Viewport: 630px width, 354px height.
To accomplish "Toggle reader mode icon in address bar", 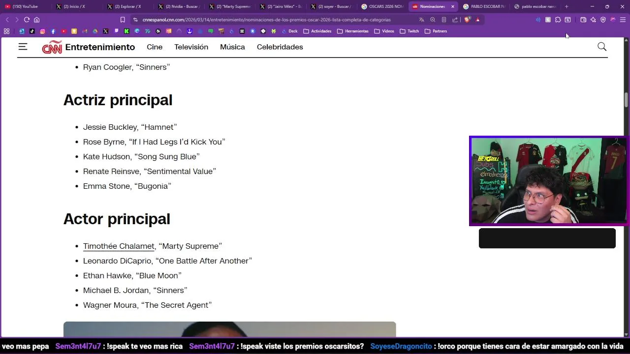I will click(444, 20).
